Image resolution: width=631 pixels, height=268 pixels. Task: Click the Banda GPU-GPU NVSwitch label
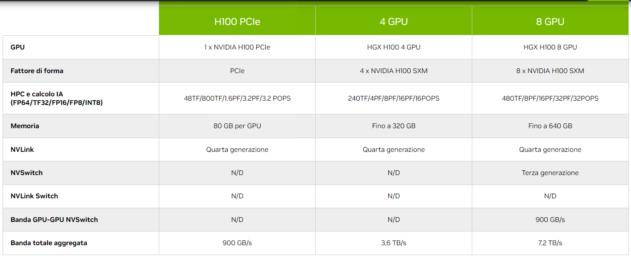54,219
